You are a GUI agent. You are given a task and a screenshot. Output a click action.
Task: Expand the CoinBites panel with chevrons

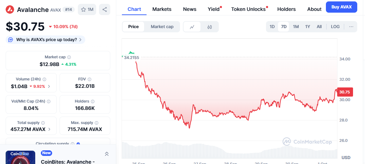106,154
